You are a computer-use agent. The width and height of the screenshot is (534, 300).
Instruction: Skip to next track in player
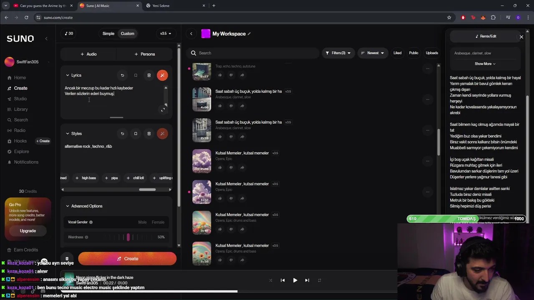coord(307,280)
